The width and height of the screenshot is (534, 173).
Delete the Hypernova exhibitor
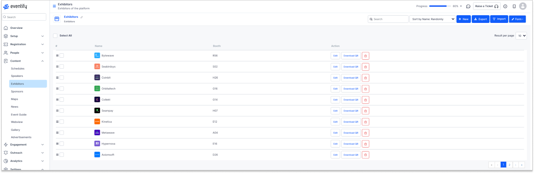click(x=365, y=144)
